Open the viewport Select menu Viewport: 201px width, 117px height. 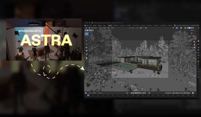click(x=105, y=28)
